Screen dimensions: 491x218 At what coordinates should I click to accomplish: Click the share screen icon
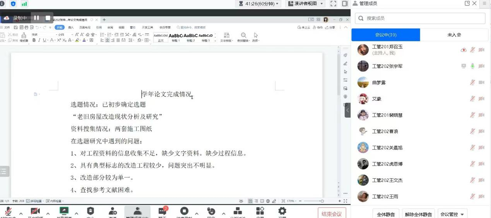[64, 211]
